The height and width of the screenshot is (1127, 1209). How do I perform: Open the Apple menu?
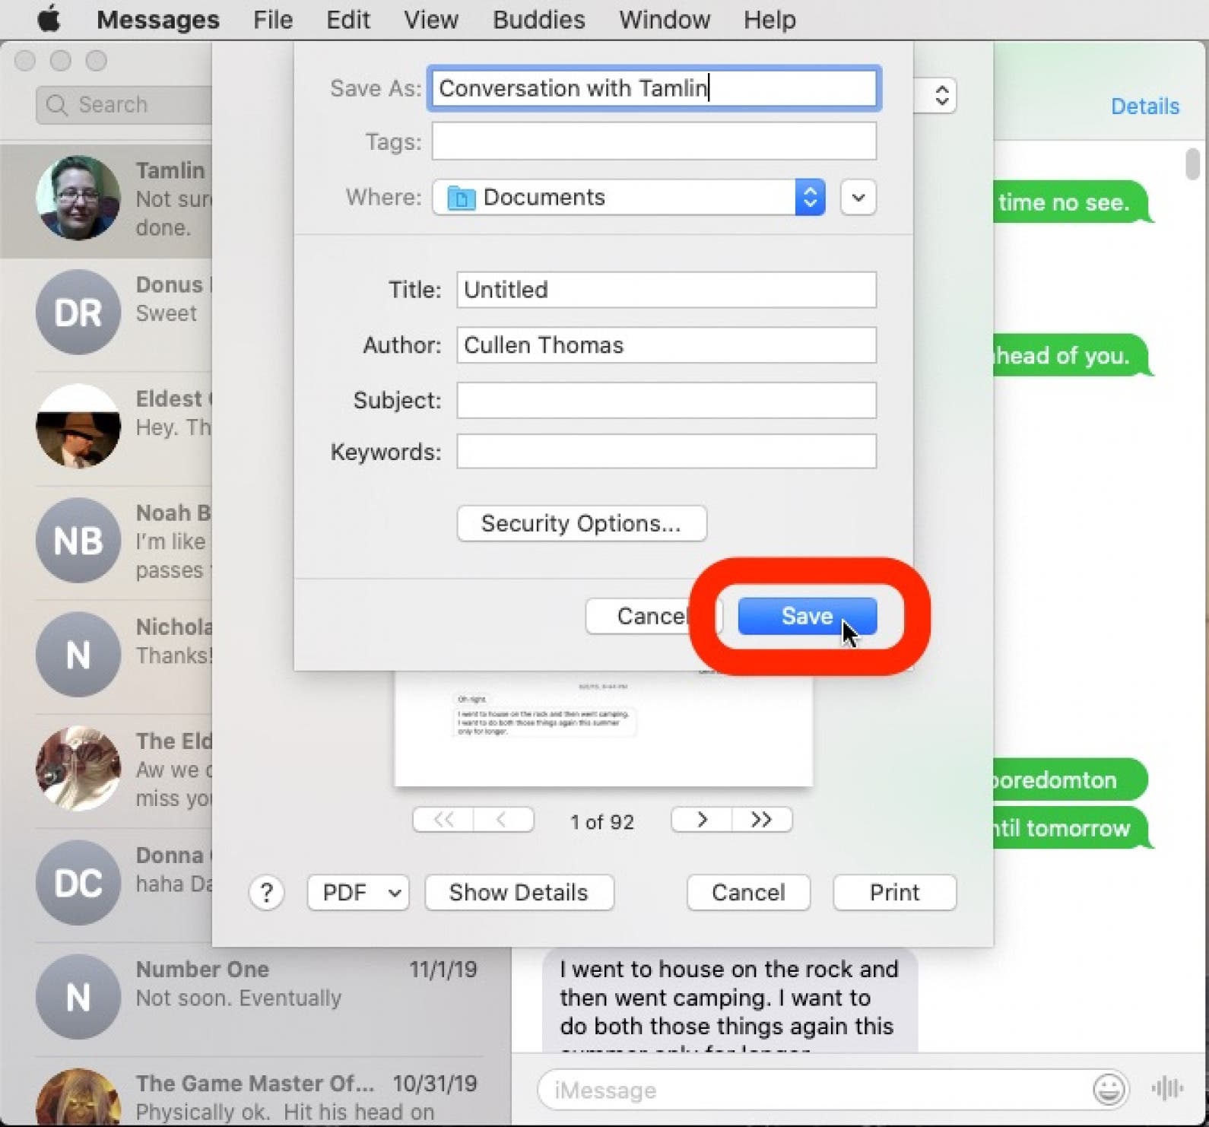(49, 18)
